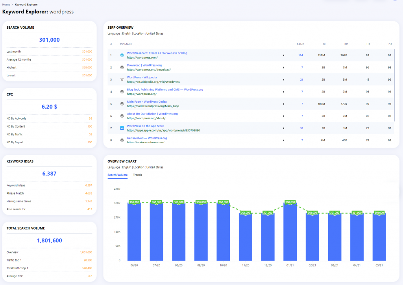Image resolution: width=403 pixels, height=285 pixels.
Task: Click the SERP Overview table scrollbar
Action: coord(394,85)
